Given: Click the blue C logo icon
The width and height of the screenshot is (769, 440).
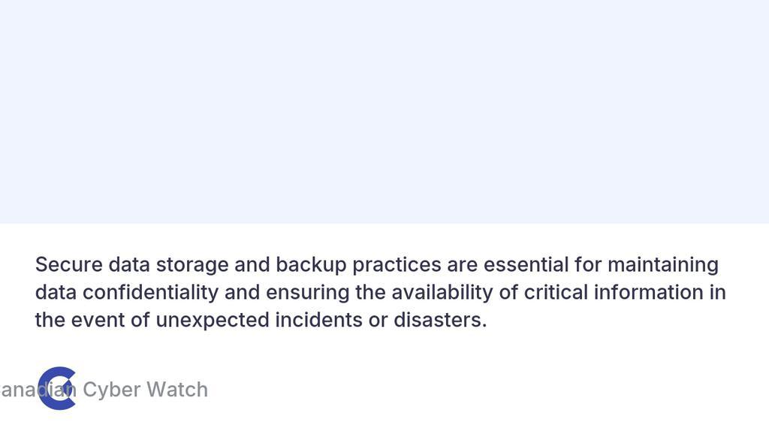Looking at the screenshot, I should click(57, 388).
